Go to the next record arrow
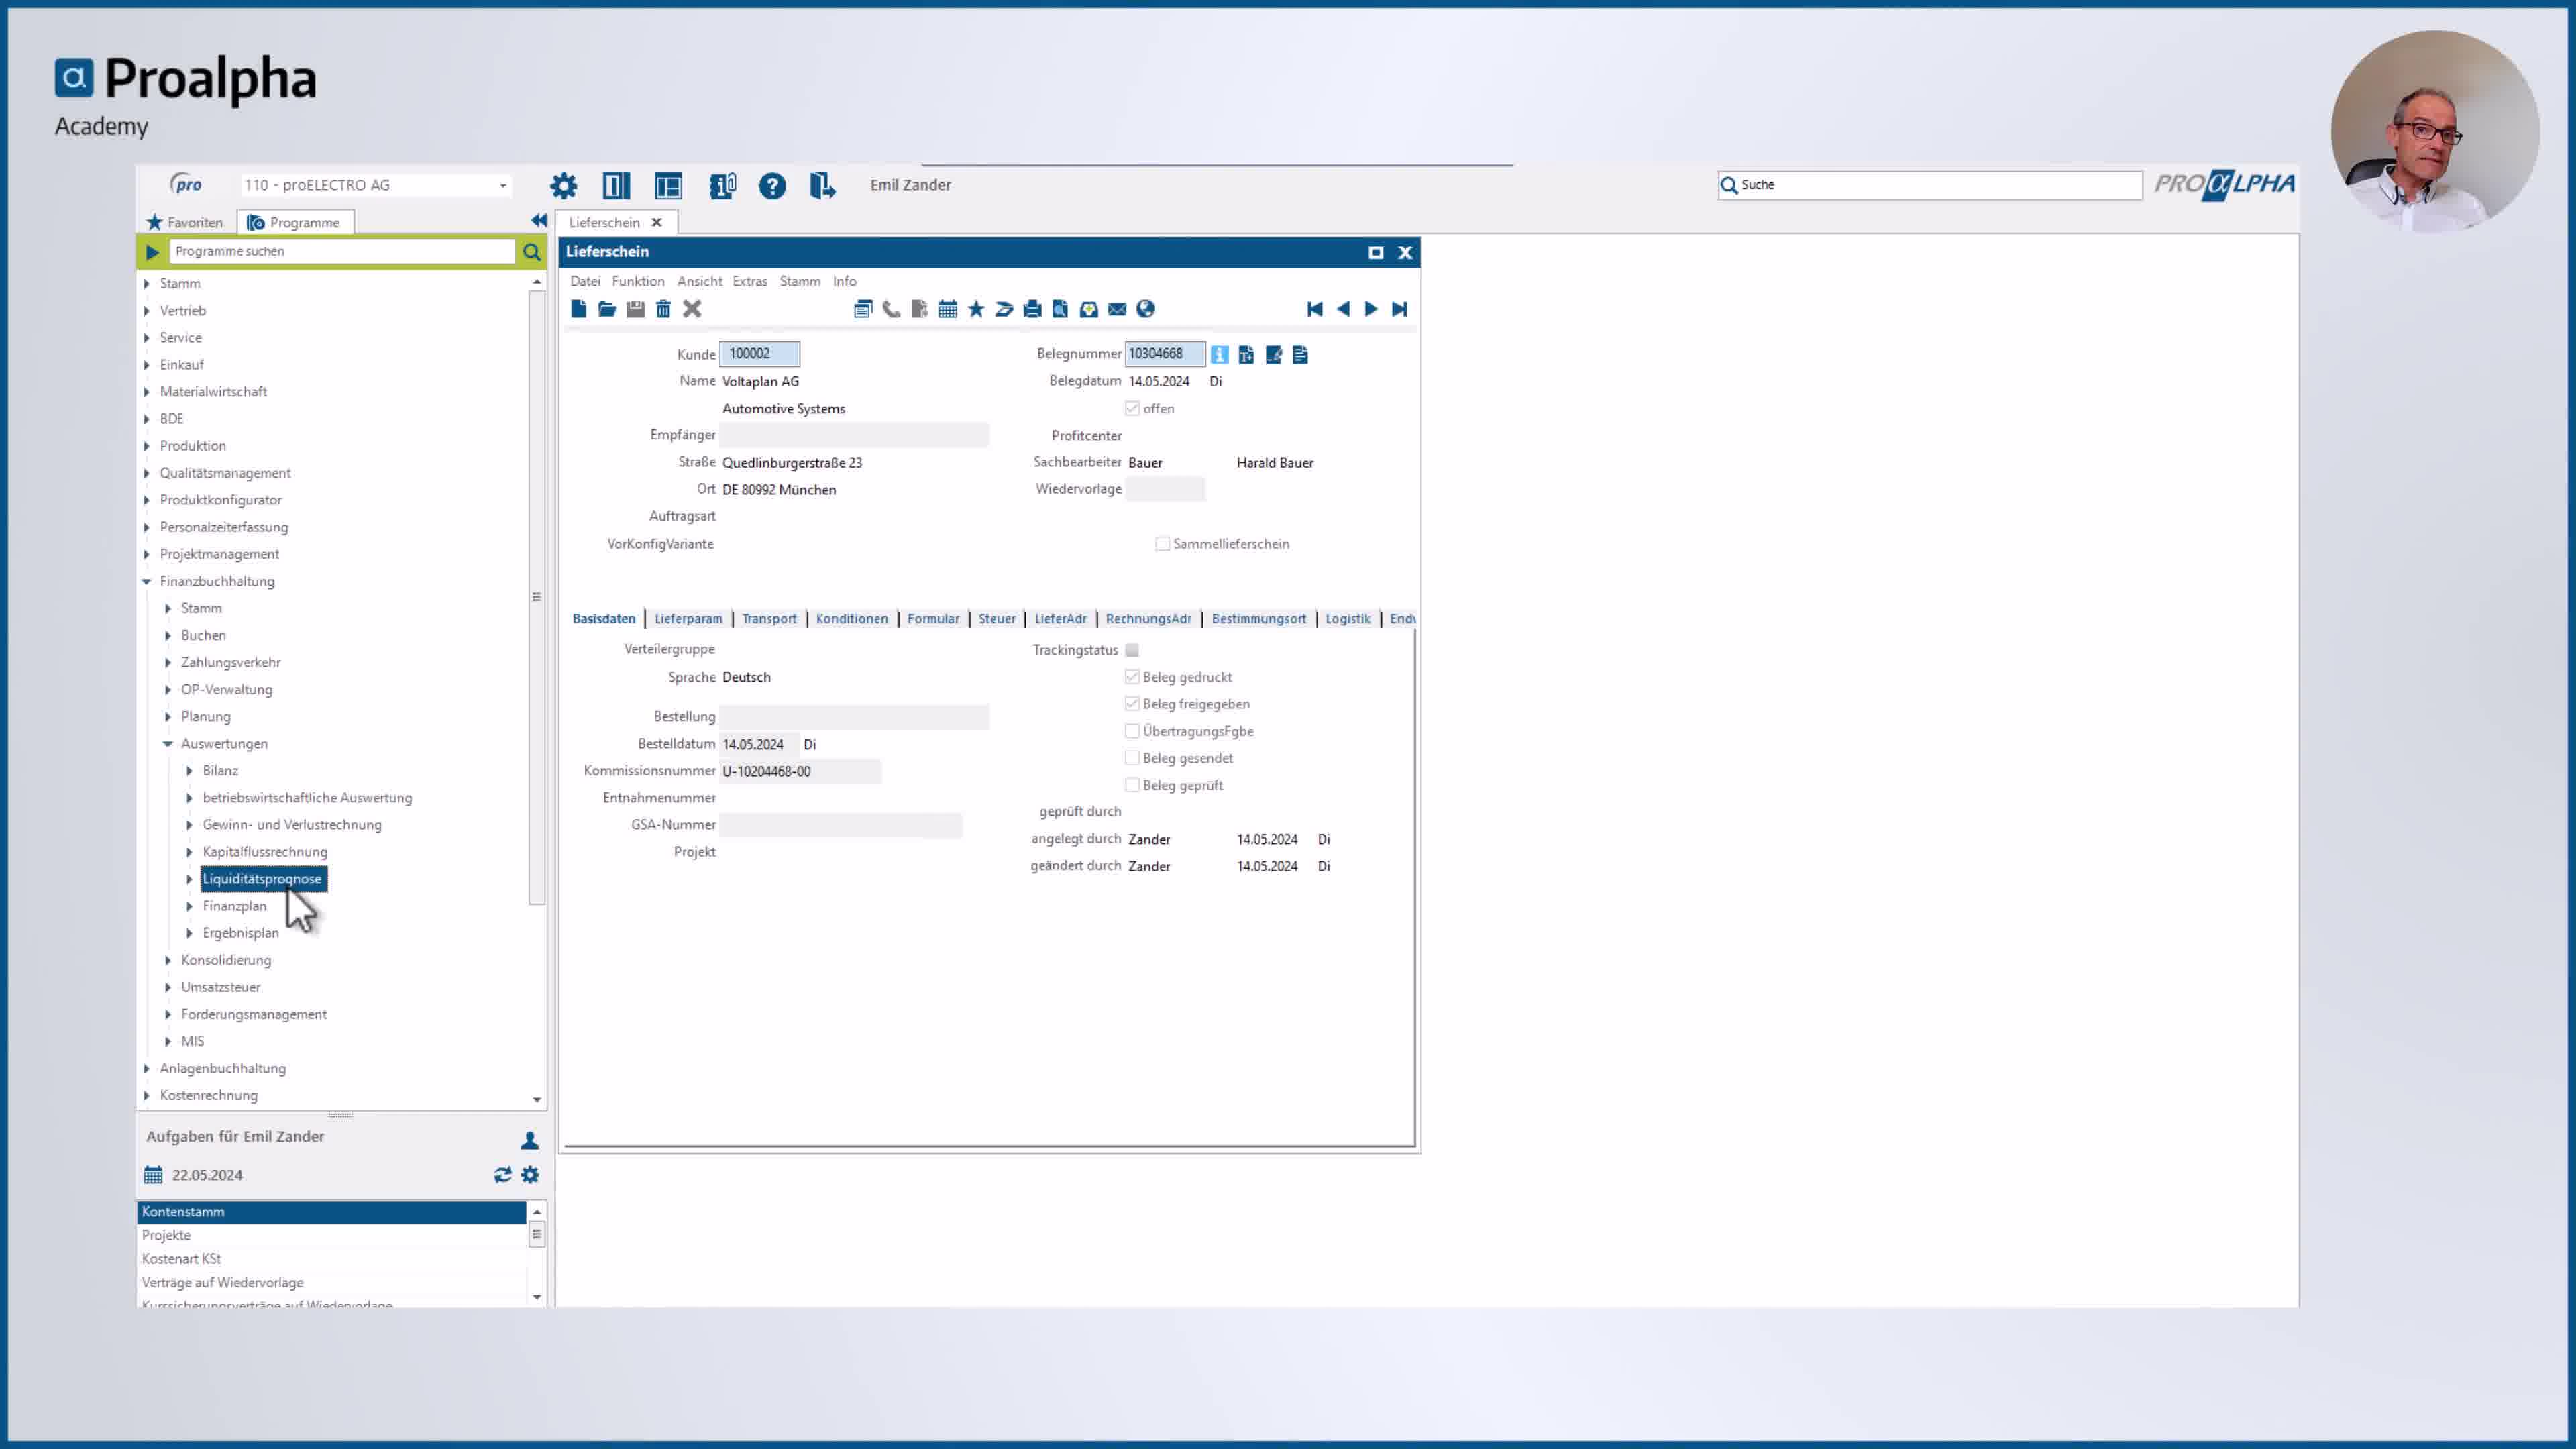The image size is (2576, 1449). click(1371, 309)
